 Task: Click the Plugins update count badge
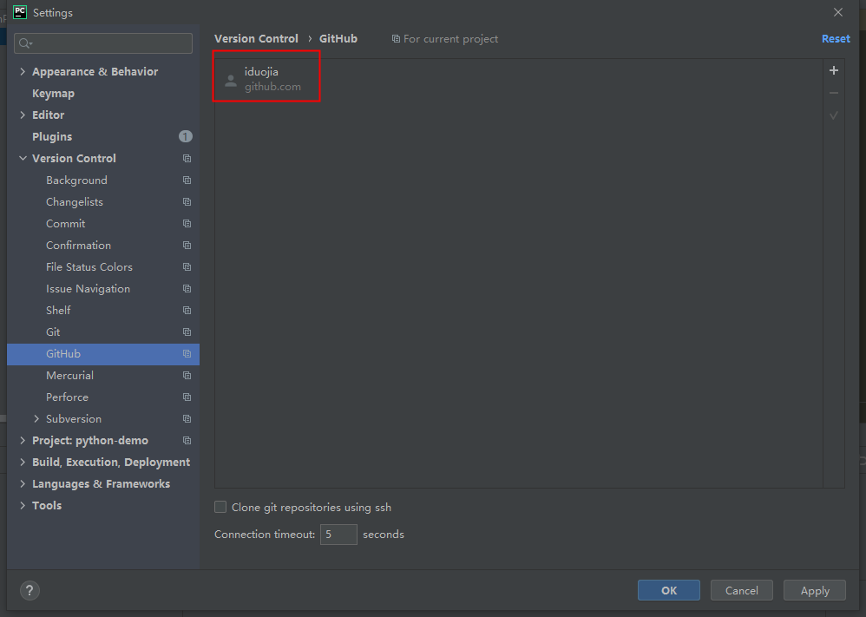pyautogui.click(x=186, y=136)
